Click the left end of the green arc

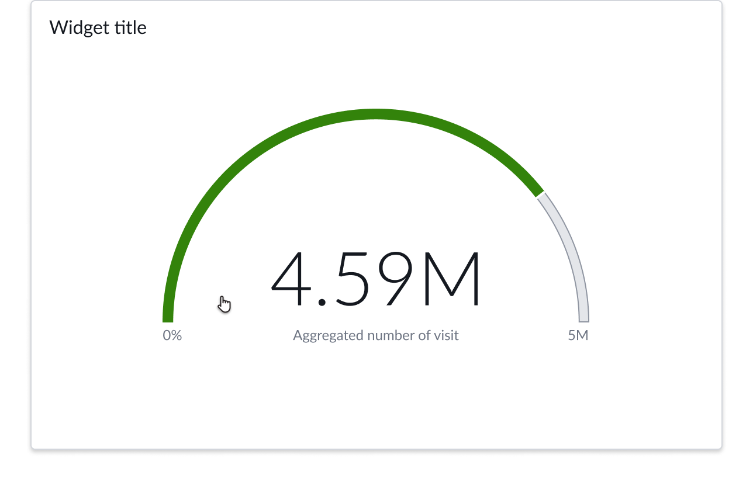click(x=170, y=315)
